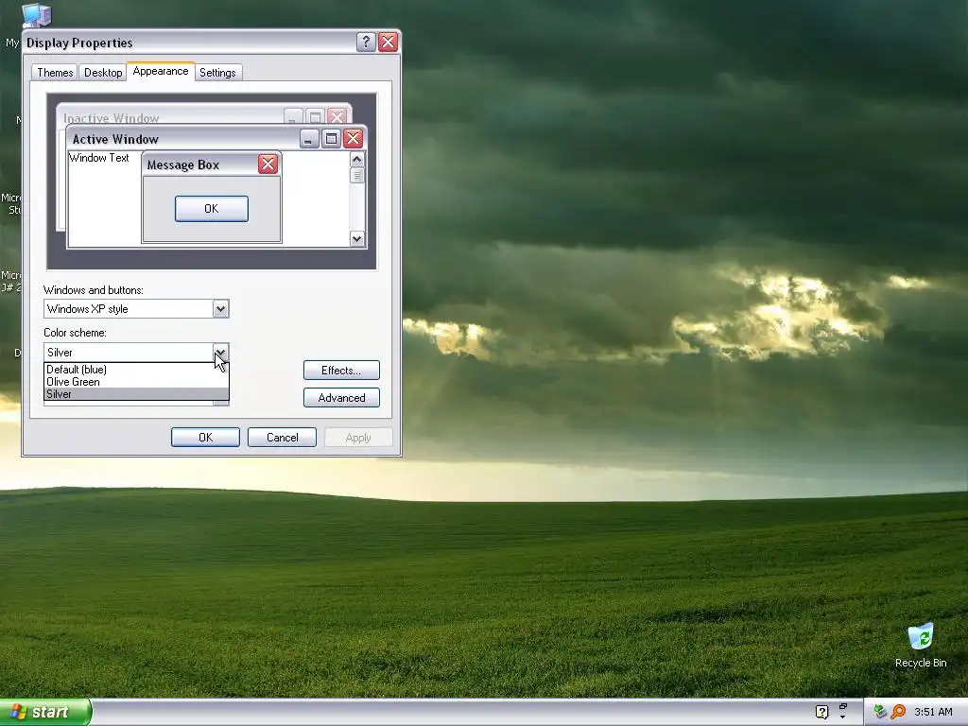Click the greyed Apply button
The width and height of the screenshot is (968, 726).
358,437
